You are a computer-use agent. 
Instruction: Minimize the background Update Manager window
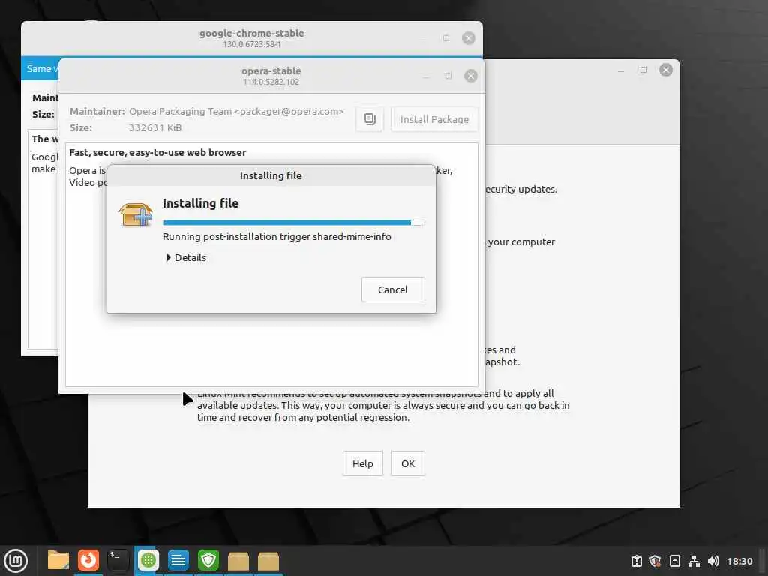click(x=621, y=70)
